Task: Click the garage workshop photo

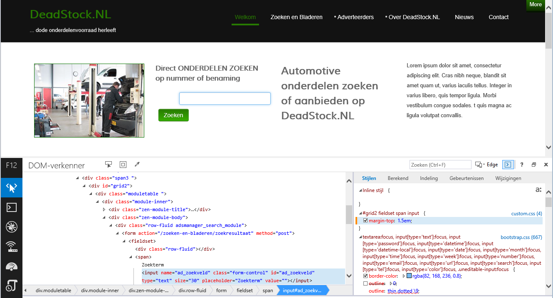Action: click(89, 101)
